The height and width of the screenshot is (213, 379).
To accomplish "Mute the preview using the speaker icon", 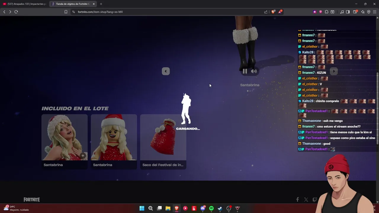I will coord(254,71).
